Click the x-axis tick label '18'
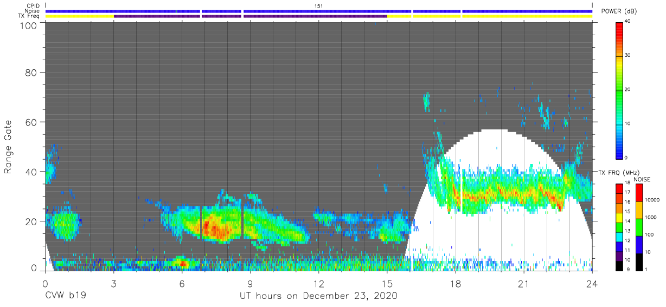 (455, 283)
